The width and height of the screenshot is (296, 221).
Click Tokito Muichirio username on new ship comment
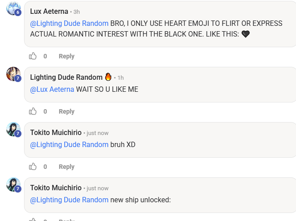coord(56,188)
